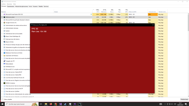Image resolution: width=189 pixels, height=106 pixels.
Task: Click the Task Manager vertical scrollbar
Action: point(188,50)
